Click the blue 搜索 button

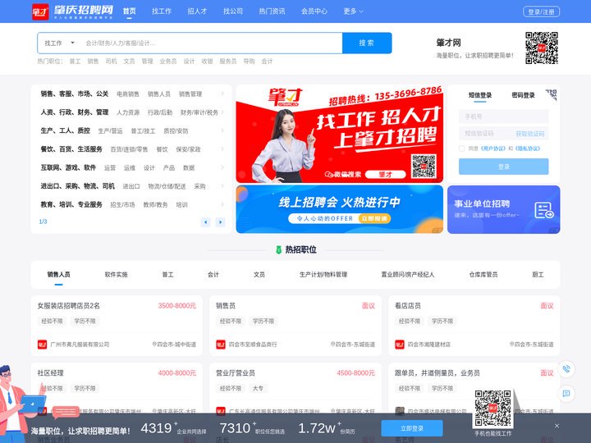pos(366,43)
